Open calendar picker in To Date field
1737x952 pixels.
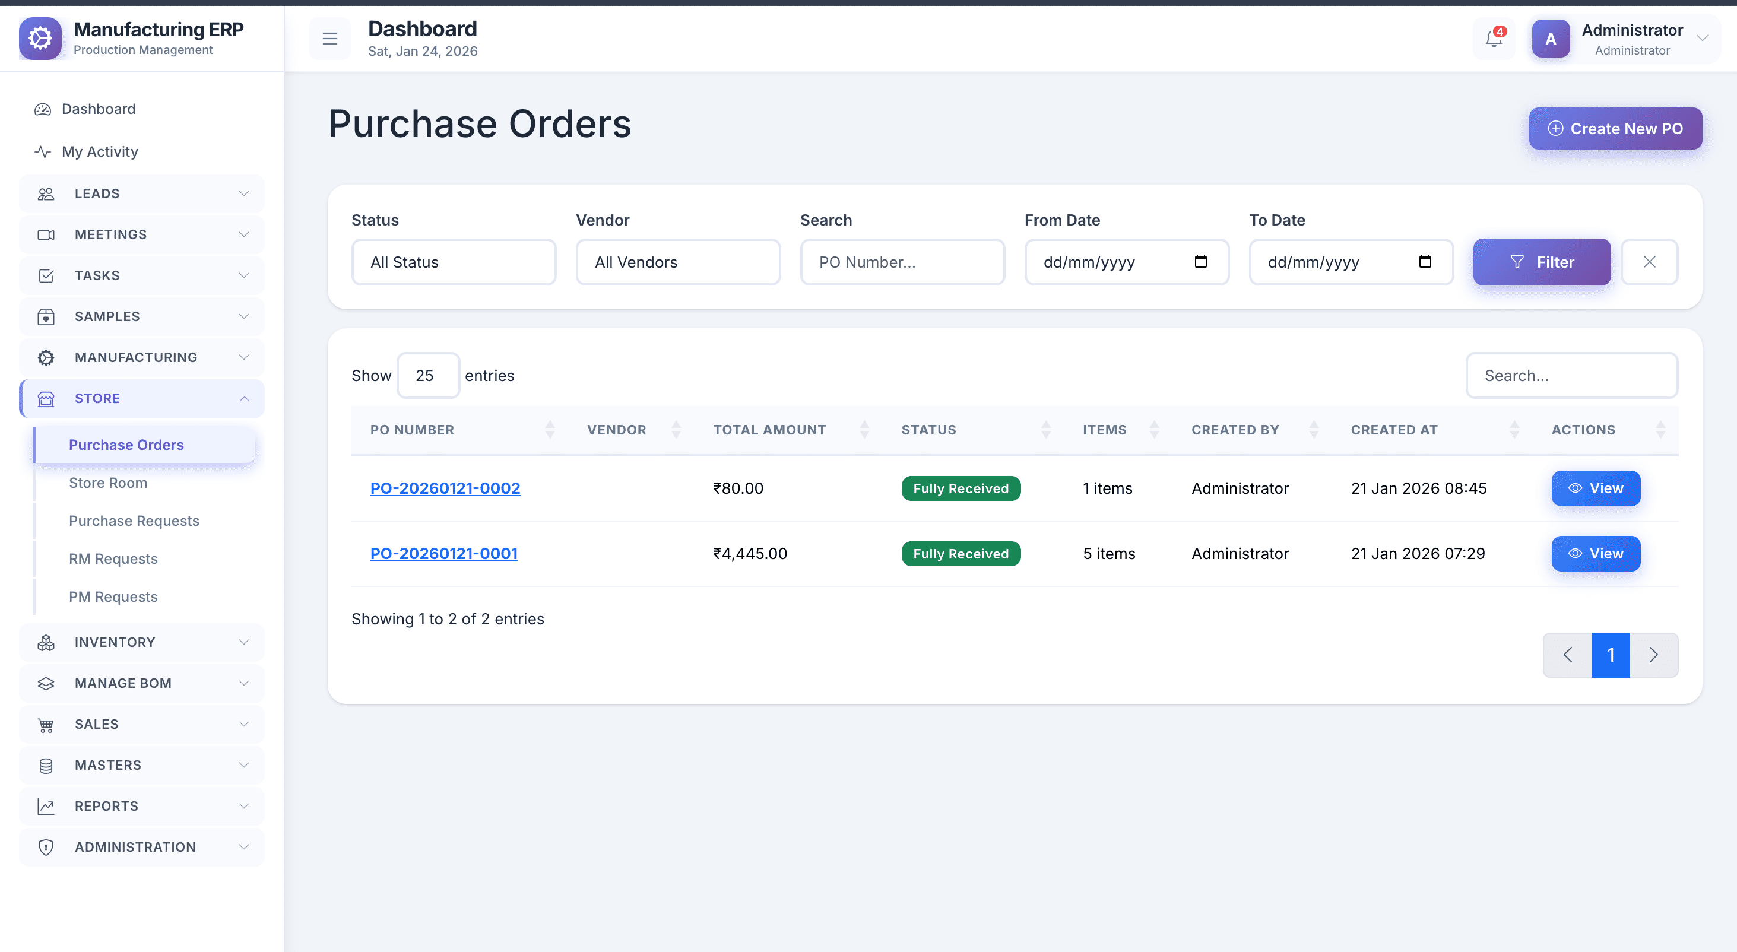[x=1425, y=262]
